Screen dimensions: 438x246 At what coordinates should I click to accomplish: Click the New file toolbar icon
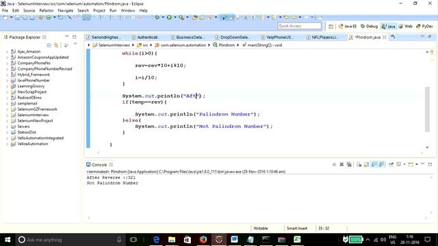[5, 18]
